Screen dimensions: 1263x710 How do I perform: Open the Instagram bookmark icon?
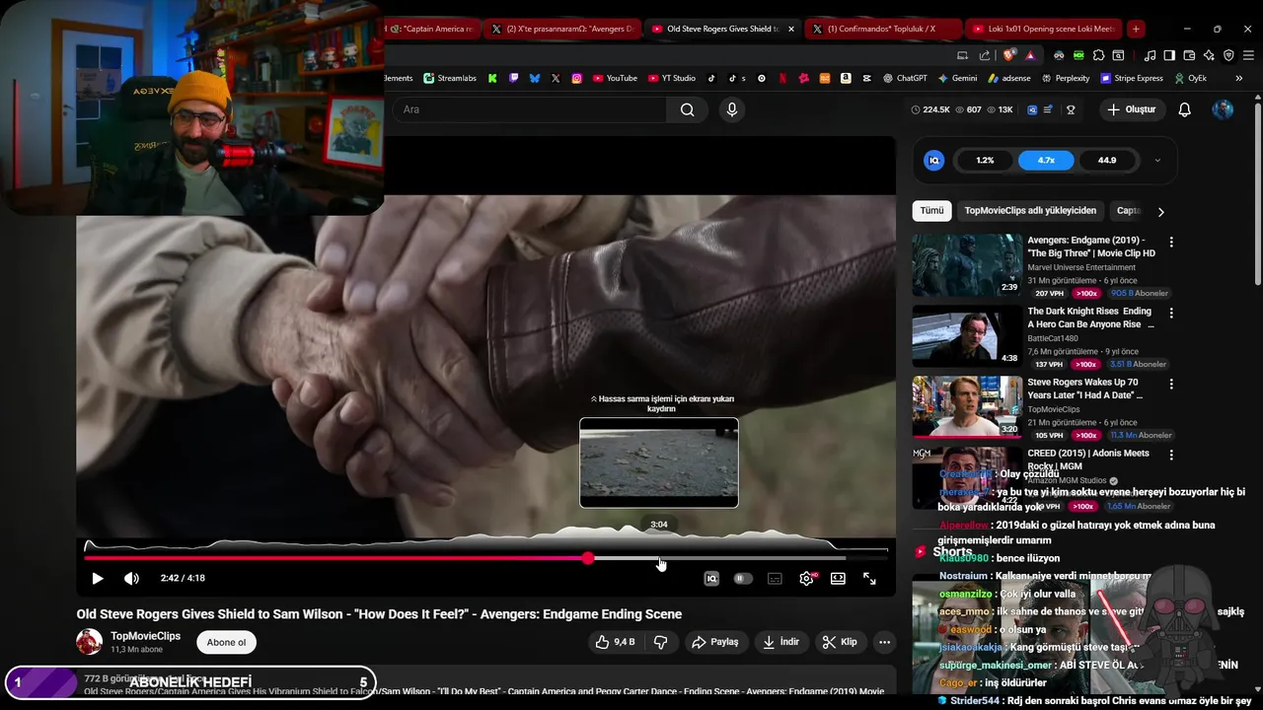[576, 78]
